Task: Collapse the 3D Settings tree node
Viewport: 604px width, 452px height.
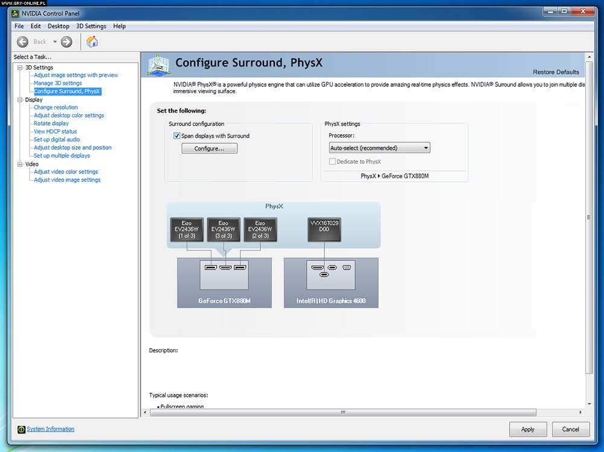Action: pyautogui.click(x=20, y=68)
